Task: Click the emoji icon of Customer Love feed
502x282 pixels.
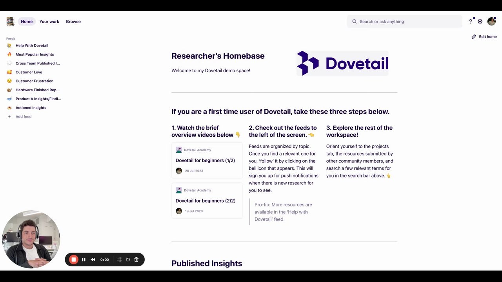Action: (9, 72)
